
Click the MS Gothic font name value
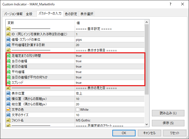coord(110,120)
